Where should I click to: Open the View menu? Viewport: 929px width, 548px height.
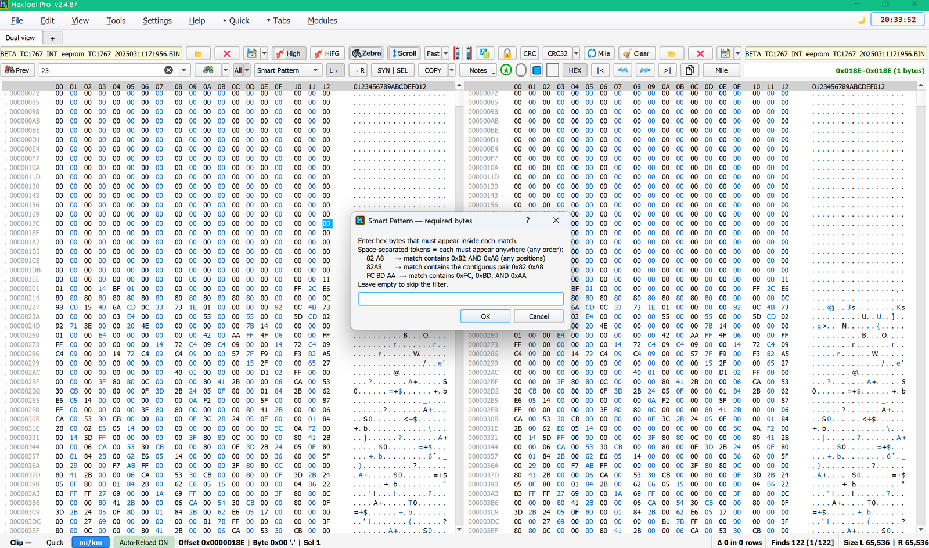pos(80,20)
